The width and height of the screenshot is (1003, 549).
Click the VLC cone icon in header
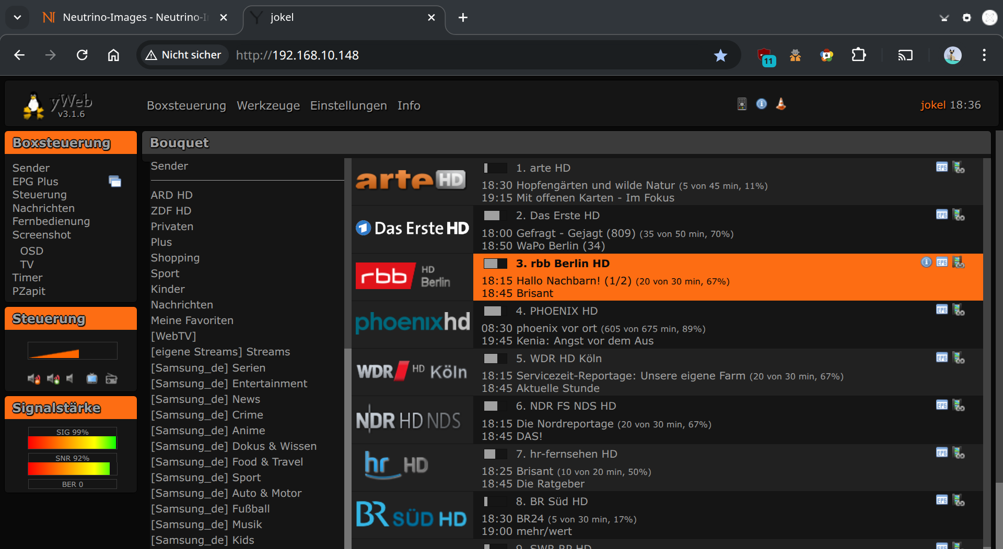point(781,104)
